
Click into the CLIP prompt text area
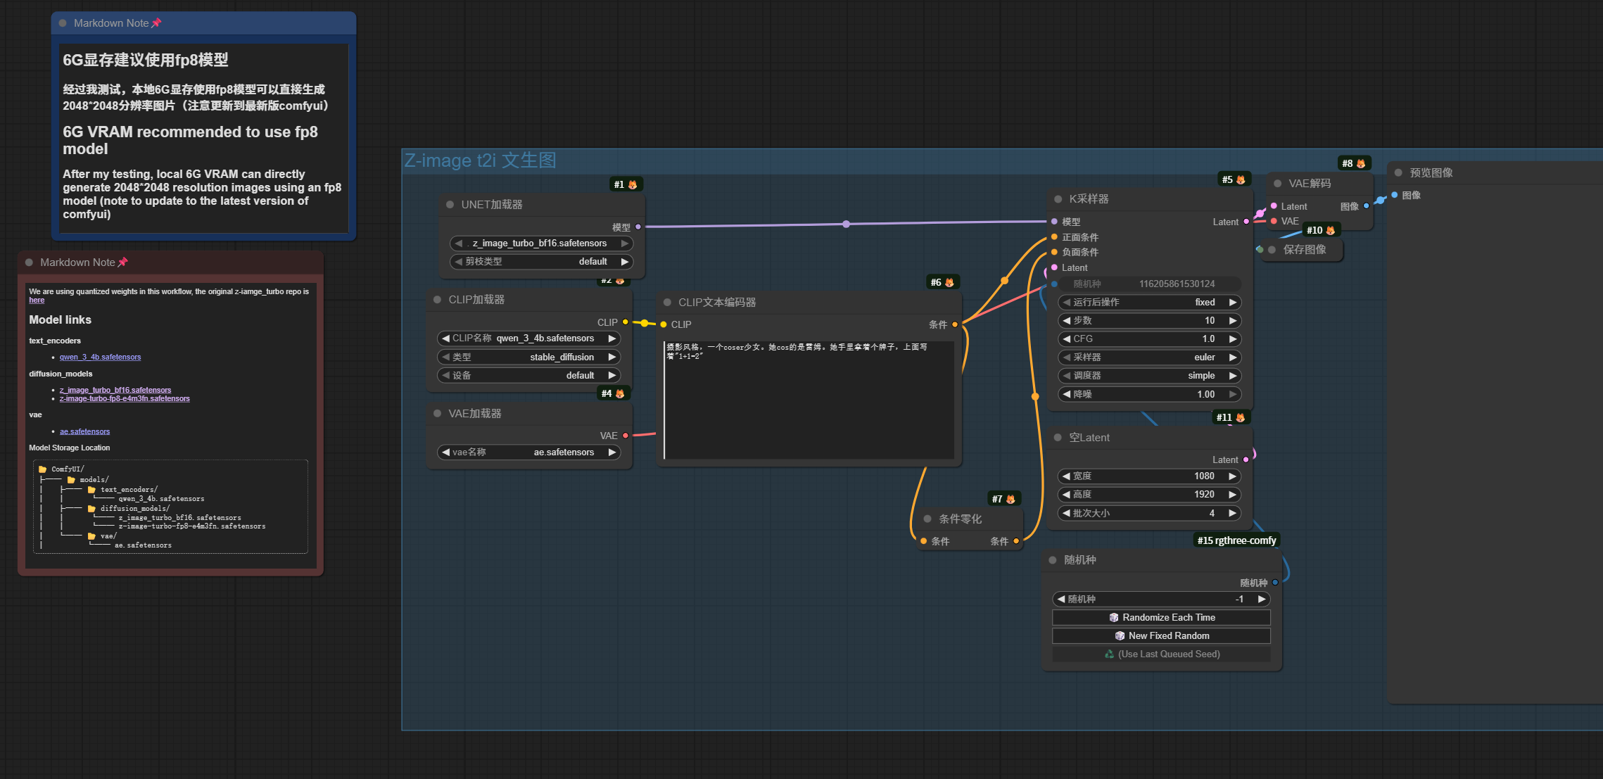[808, 401]
